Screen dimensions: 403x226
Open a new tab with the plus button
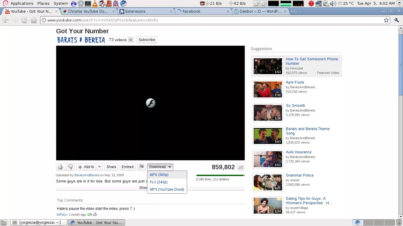tap(294, 11)
